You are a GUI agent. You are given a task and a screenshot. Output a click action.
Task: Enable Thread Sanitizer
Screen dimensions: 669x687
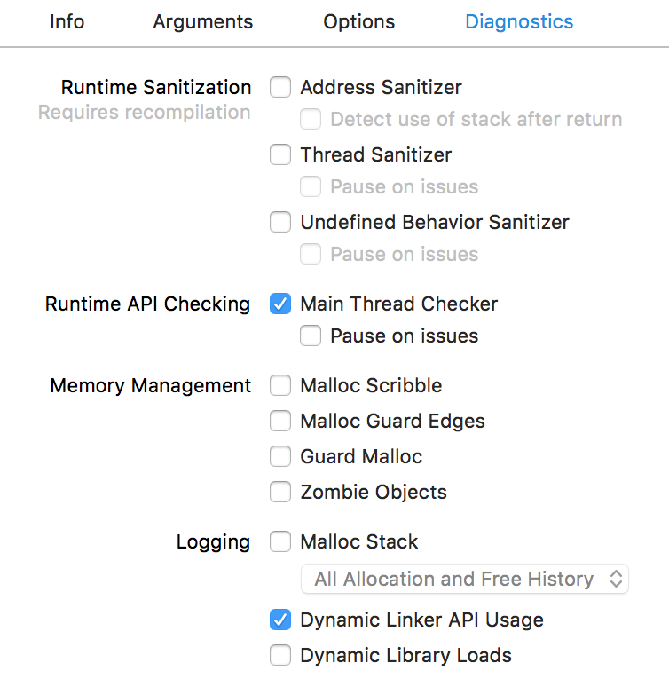tap(280, 154)
